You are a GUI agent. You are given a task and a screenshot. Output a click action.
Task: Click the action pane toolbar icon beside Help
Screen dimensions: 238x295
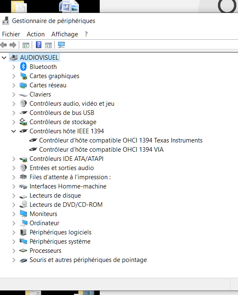pos(48,45)
